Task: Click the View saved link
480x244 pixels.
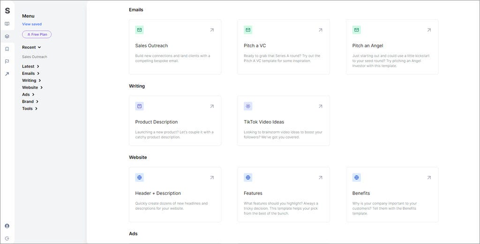Action: (x=32, y=24)
